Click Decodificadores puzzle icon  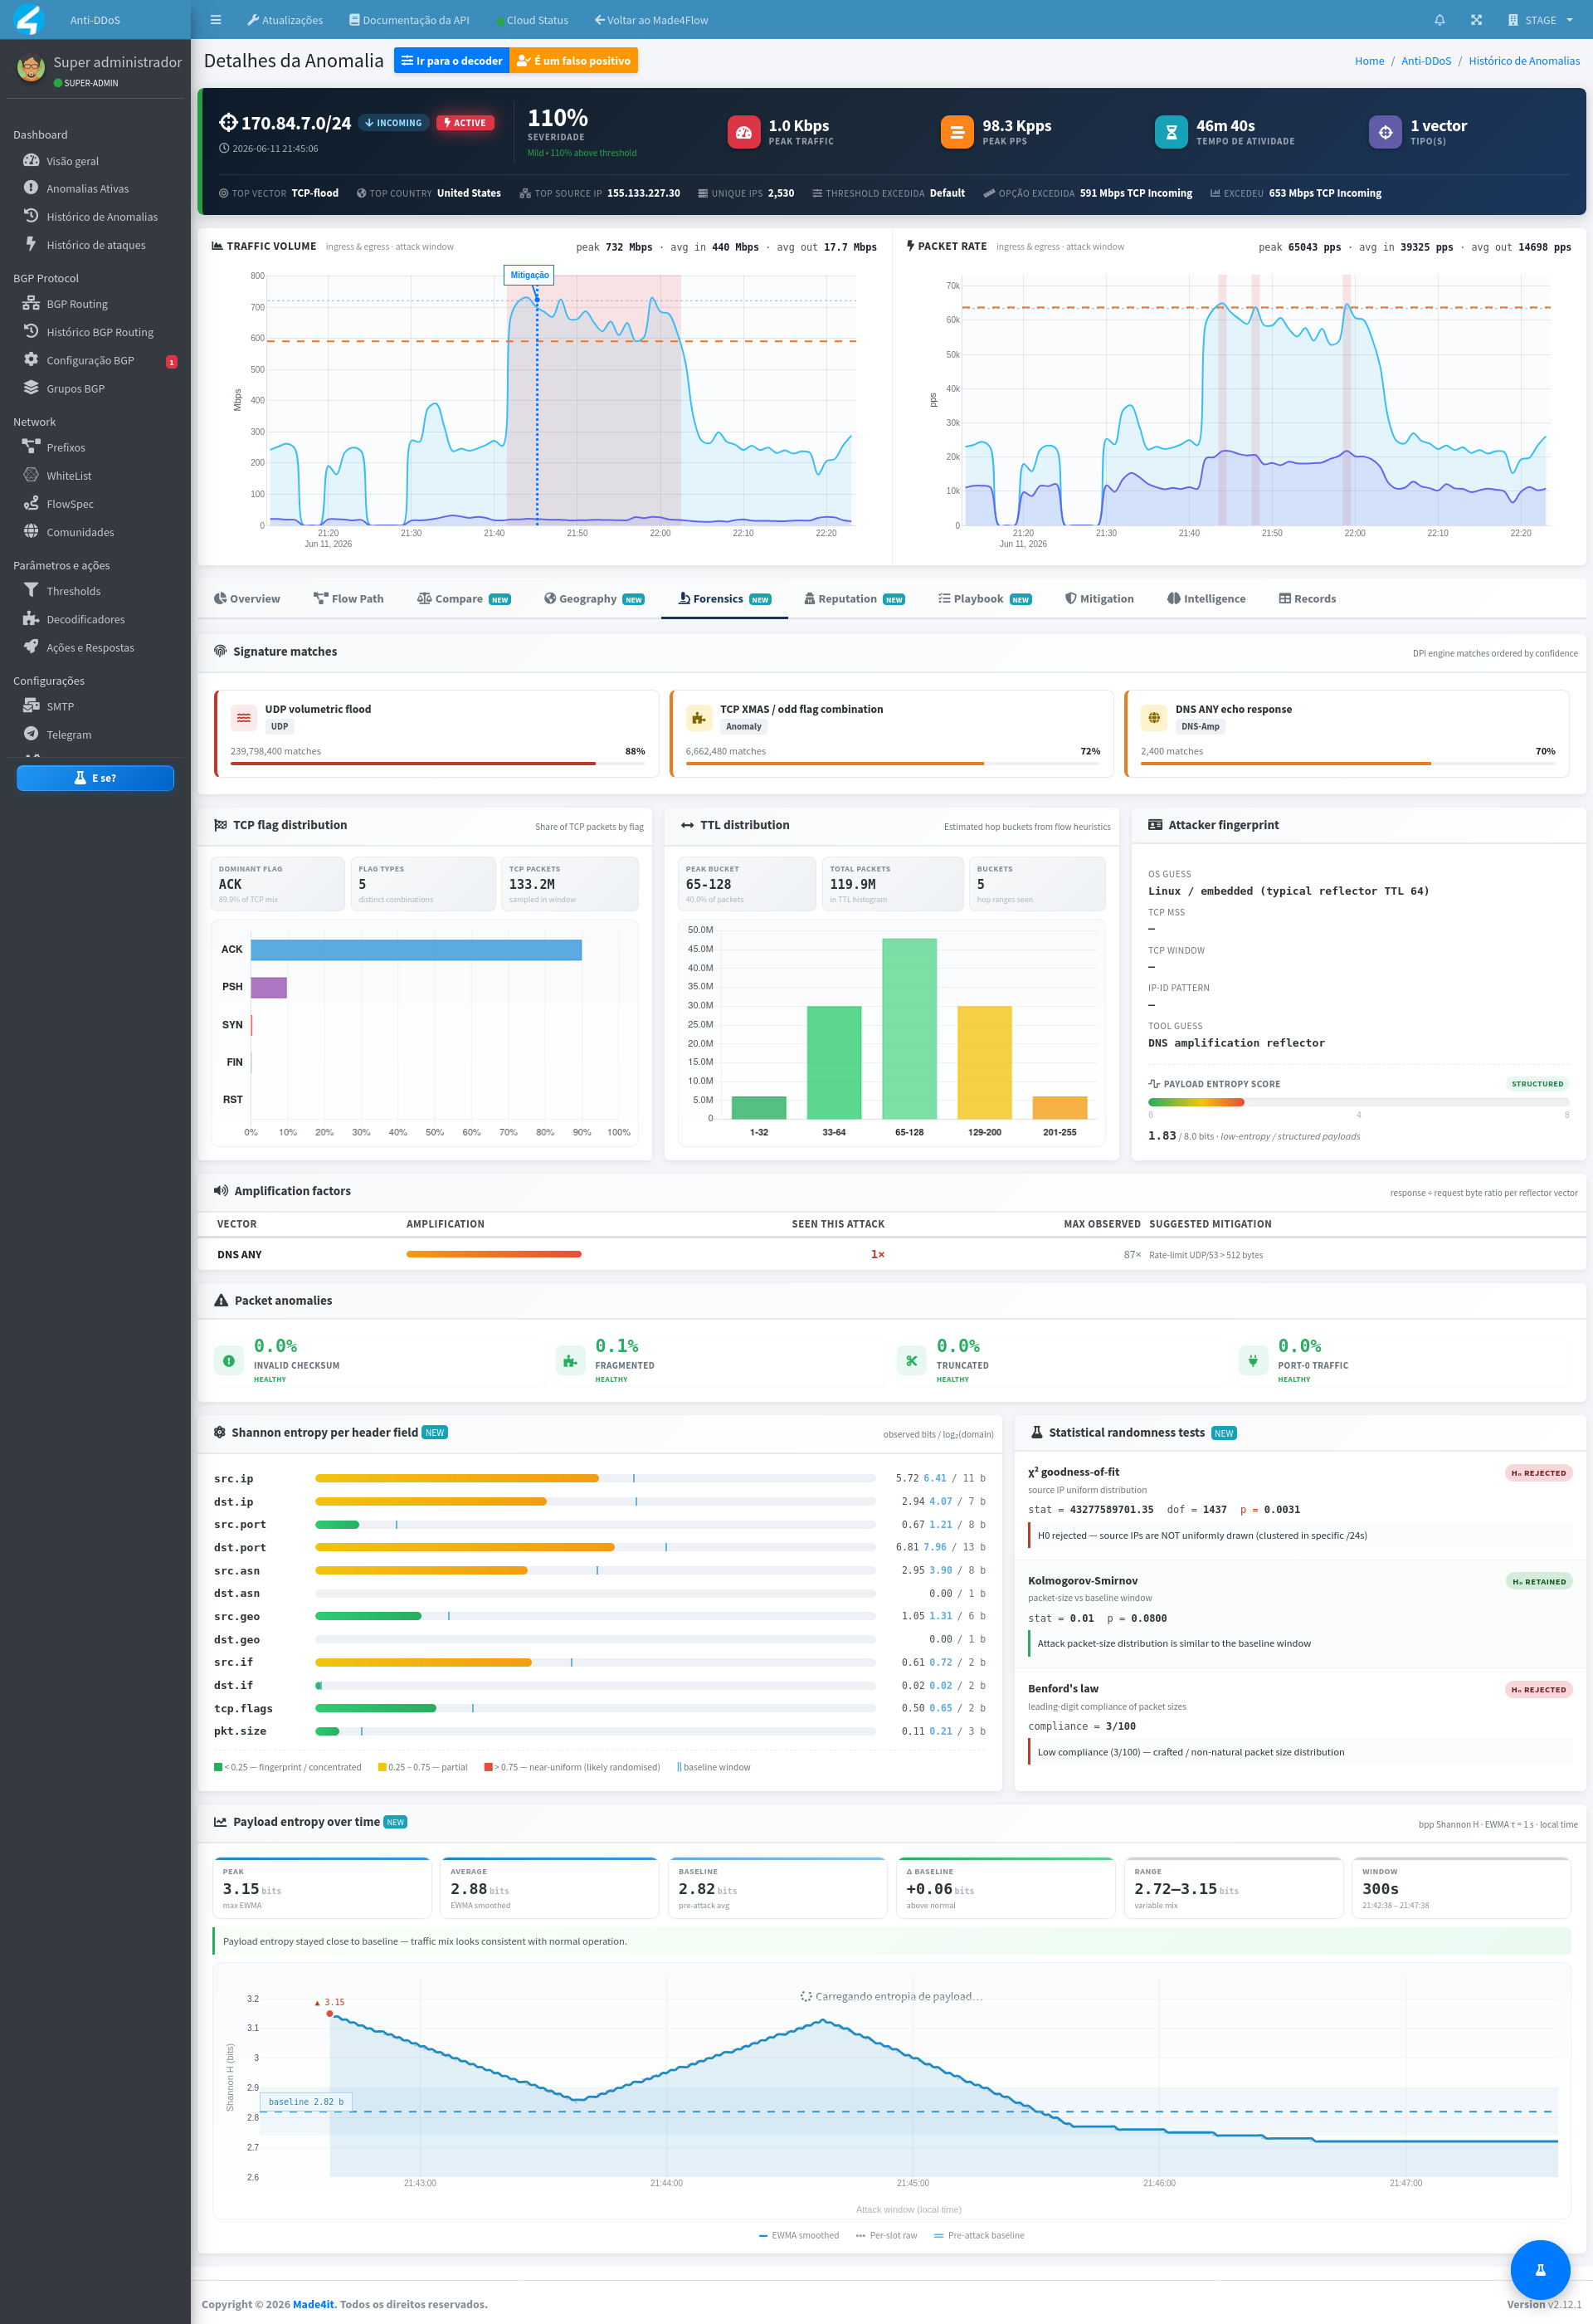(x=31, y=619)
